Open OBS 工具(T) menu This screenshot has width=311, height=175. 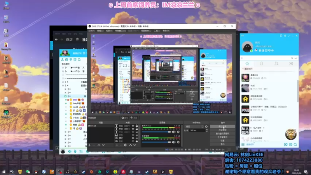(157, 31)
